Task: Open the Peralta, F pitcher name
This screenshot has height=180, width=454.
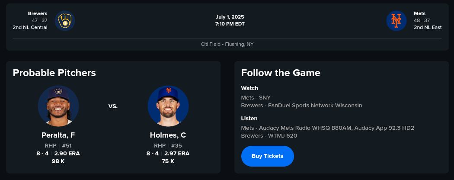Action: [58, 135]
